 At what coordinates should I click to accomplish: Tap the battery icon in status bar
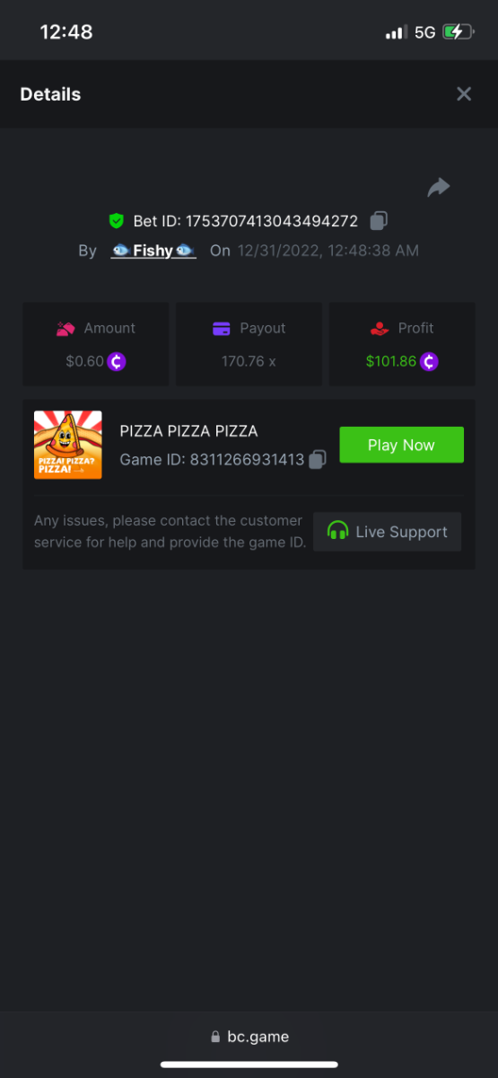click(458, 32)
